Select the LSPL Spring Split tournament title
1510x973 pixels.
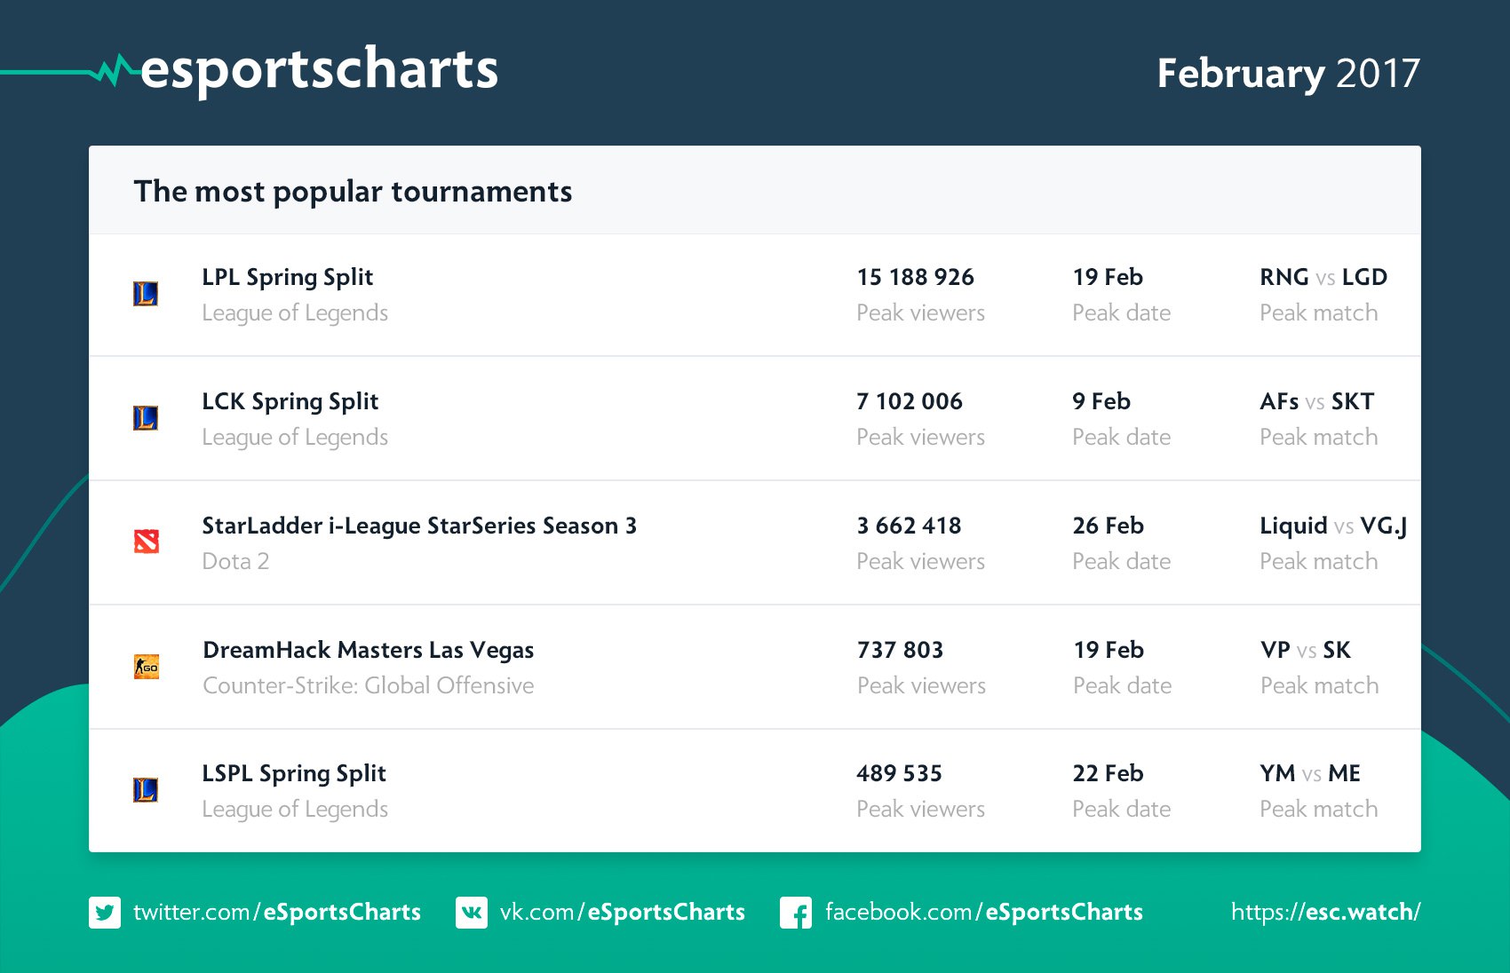click(293, 773)
